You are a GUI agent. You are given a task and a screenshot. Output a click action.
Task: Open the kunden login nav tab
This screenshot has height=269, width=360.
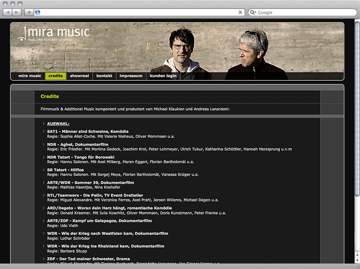[x=163, y=76]
